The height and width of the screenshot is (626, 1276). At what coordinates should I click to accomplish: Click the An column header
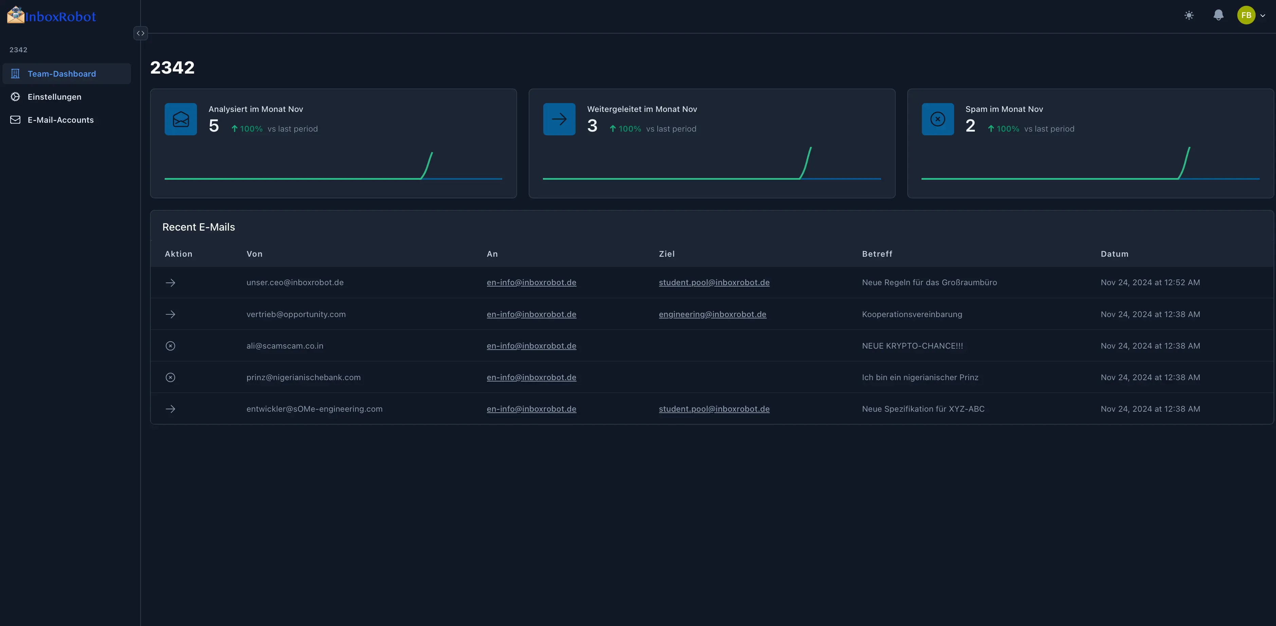click(492, 254)
